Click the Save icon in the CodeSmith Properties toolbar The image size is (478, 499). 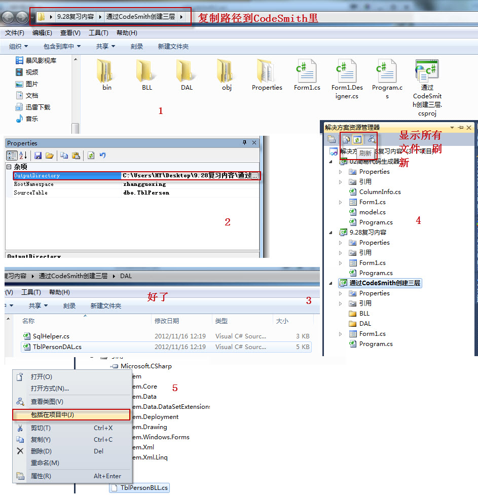[x=38, y=156]
